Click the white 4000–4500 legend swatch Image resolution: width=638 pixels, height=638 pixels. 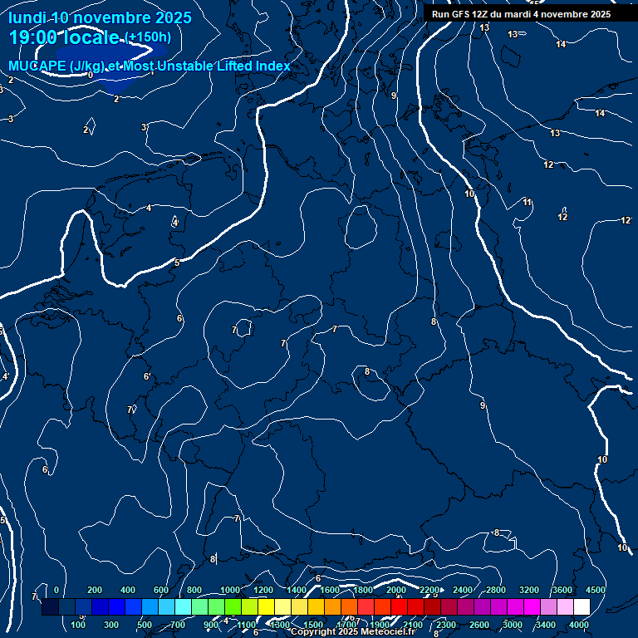(x=582, y=606)
